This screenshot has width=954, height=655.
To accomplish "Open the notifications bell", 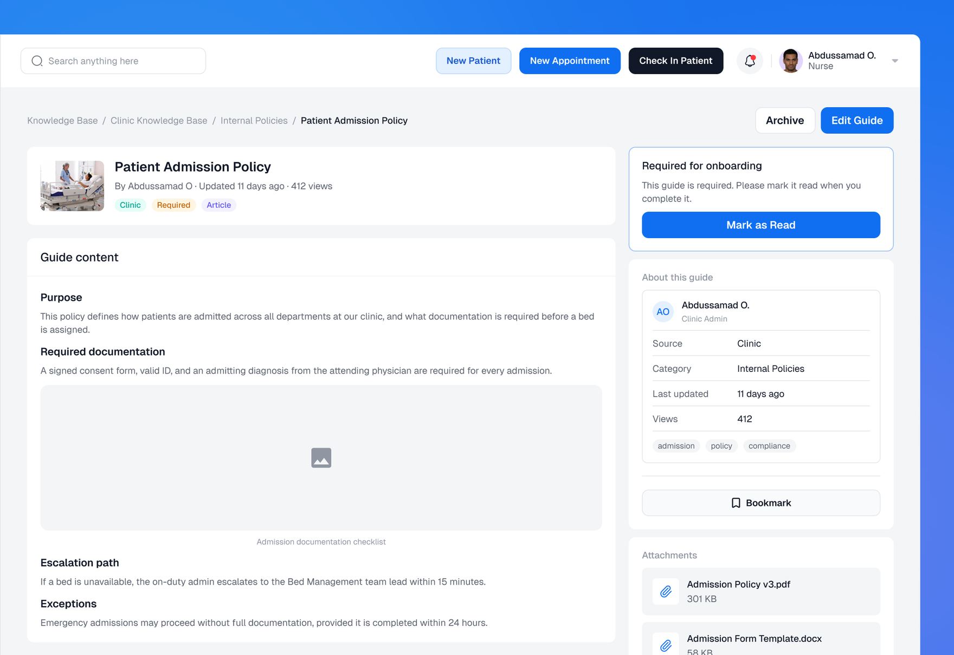I will click(x=750, y=61).
